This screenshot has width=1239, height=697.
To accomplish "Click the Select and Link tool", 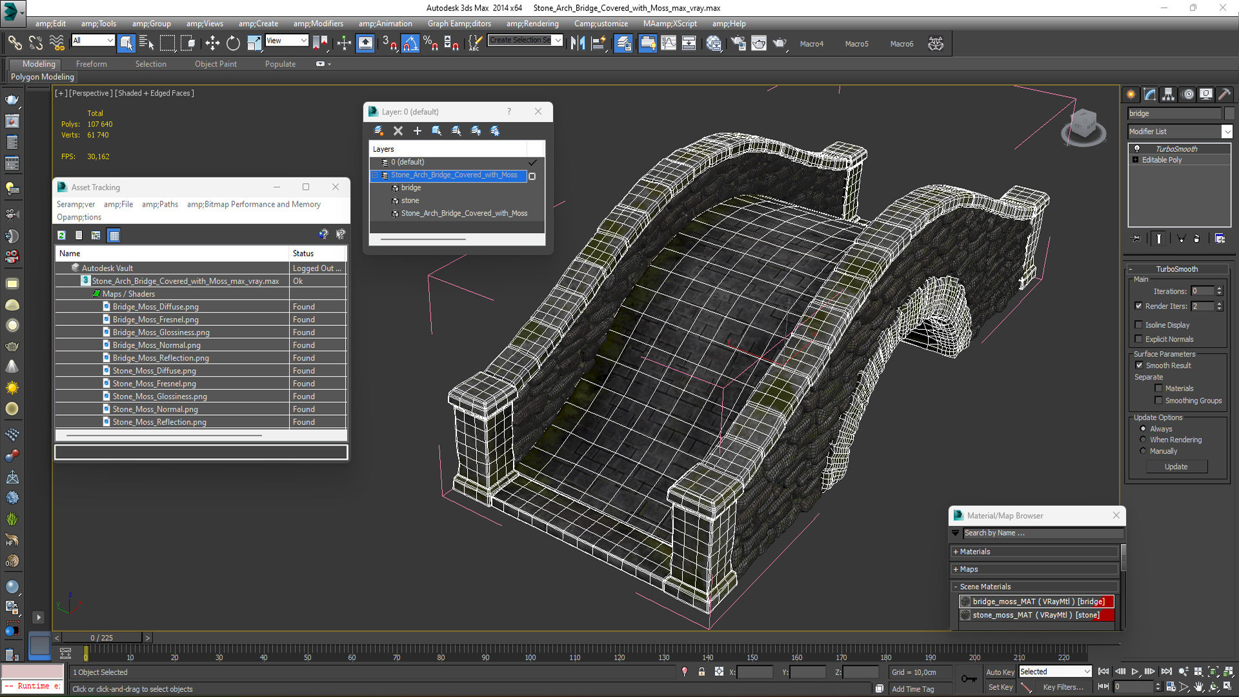I will point(14,43).
